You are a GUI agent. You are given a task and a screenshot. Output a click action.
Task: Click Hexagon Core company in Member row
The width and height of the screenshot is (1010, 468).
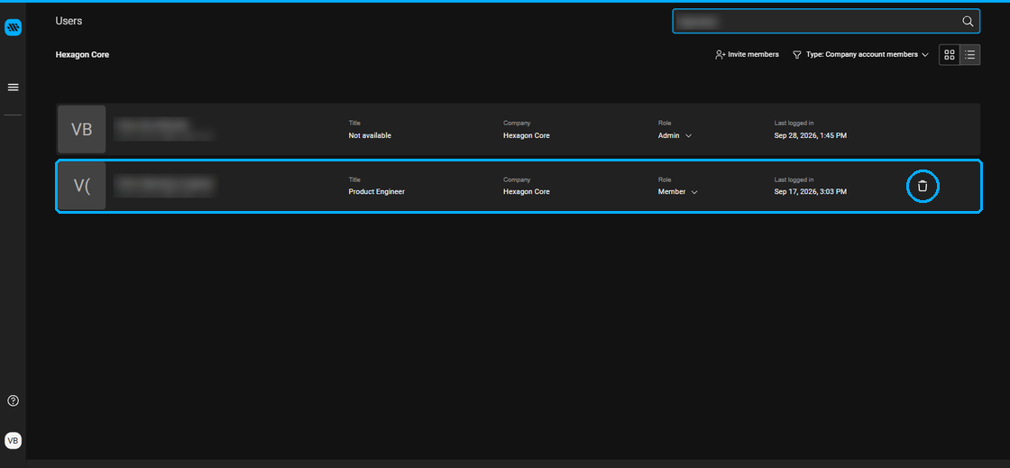pos(527,192)
